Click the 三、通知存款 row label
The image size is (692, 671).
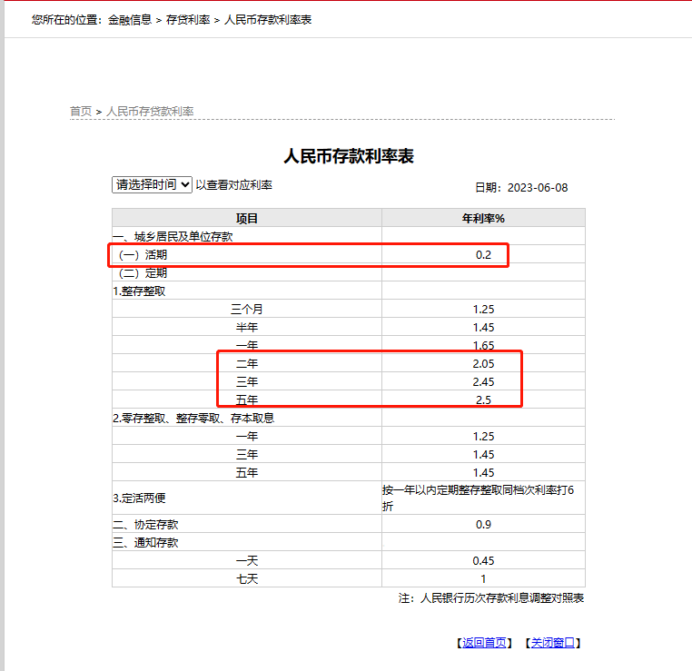145,543
